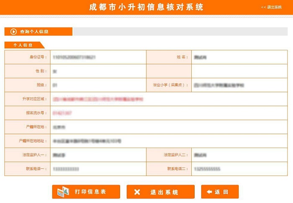Click the 联系电话二 number field

[x=207, y=169]
